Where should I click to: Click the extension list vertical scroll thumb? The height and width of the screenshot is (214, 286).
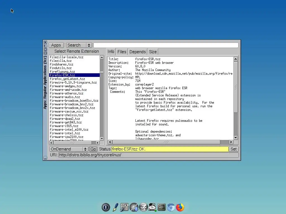(102, 72)
